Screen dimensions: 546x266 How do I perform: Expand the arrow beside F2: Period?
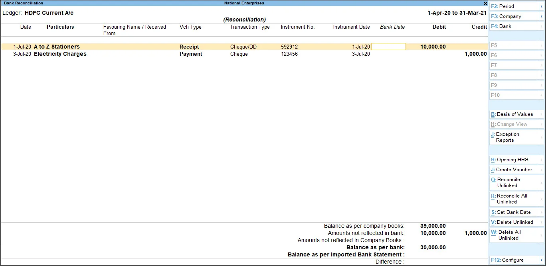[542, 6]
